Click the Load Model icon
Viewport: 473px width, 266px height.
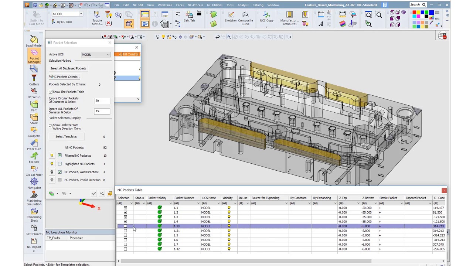[x=34, y=40]
